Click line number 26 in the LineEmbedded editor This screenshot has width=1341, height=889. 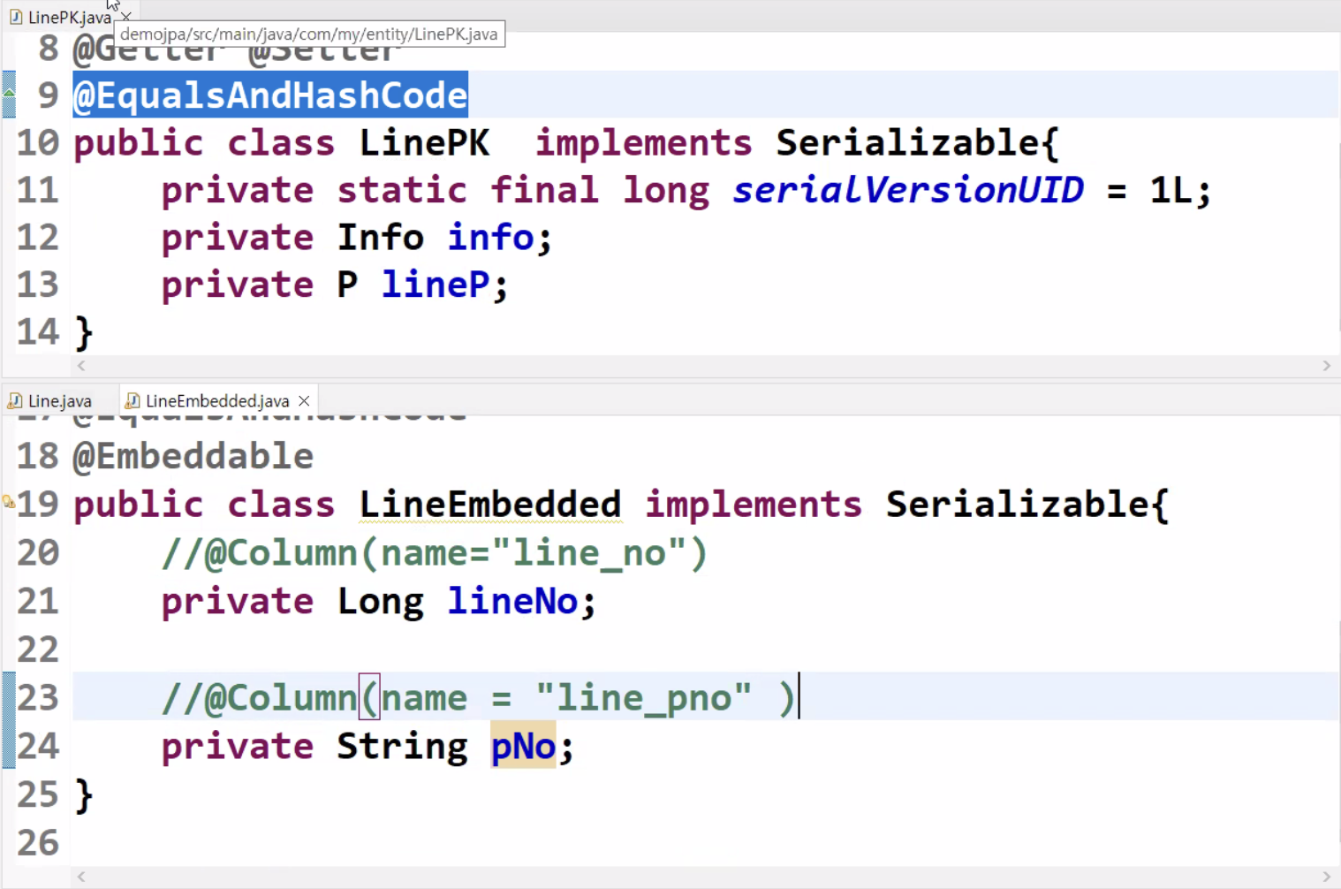pyautogui.click(x=38, y=843)
